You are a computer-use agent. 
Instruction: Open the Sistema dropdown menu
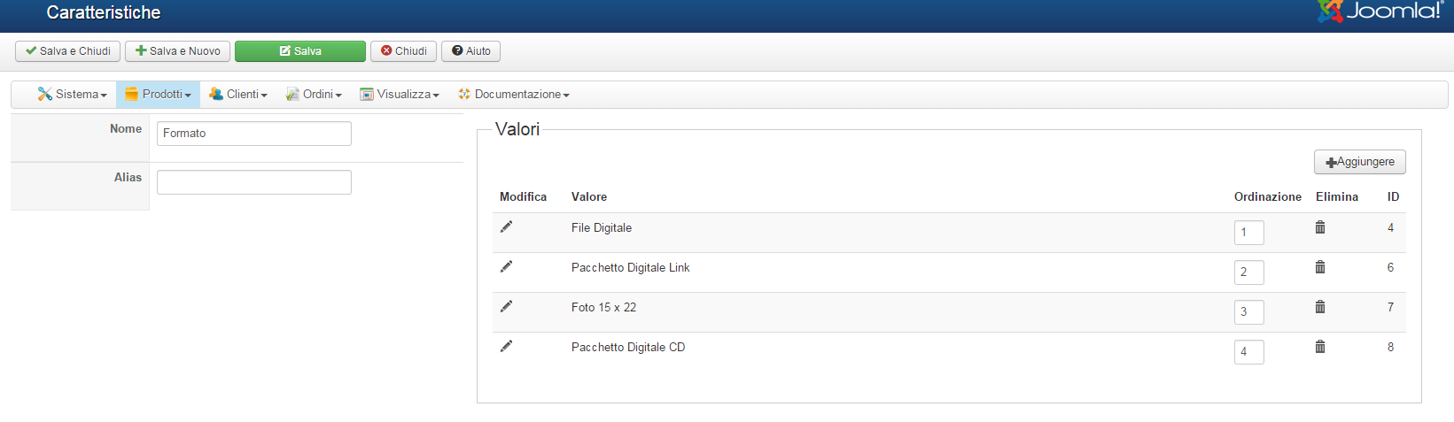73,95
